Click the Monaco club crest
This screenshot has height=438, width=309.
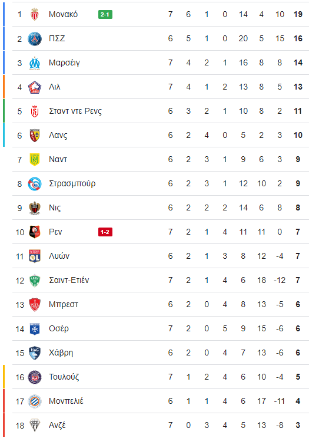pos(35,14)
